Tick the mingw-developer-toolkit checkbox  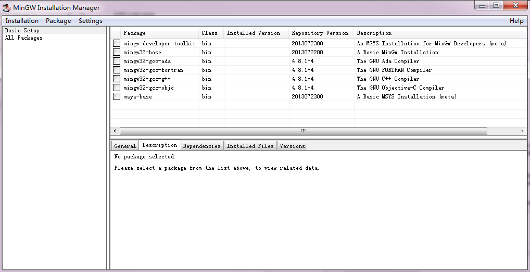pos(117,43)
